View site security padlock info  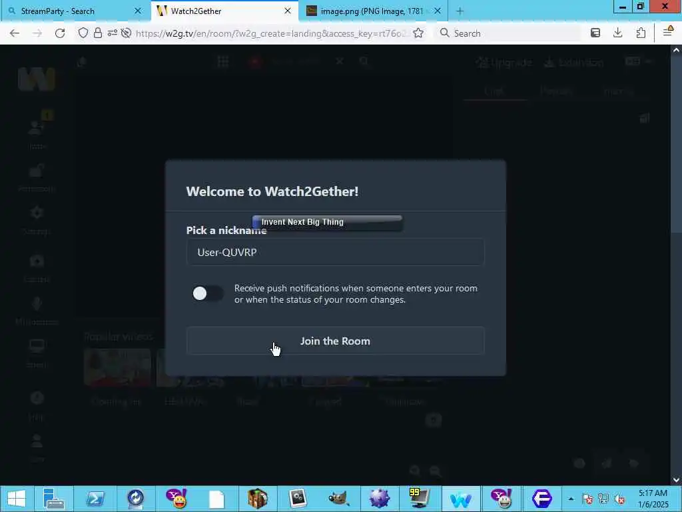(x=98, y=33)
